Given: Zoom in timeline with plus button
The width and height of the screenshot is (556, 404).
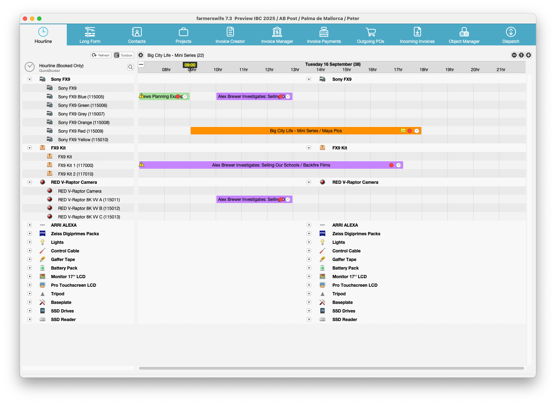Looking at the screenshot, I should 529,55.
